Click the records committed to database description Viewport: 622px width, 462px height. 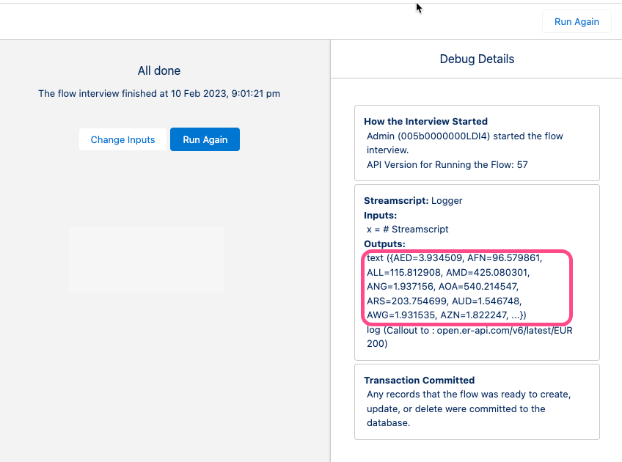[468, 408]
